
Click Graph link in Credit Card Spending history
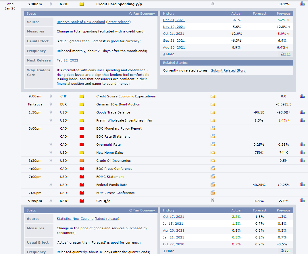point(285,54)
